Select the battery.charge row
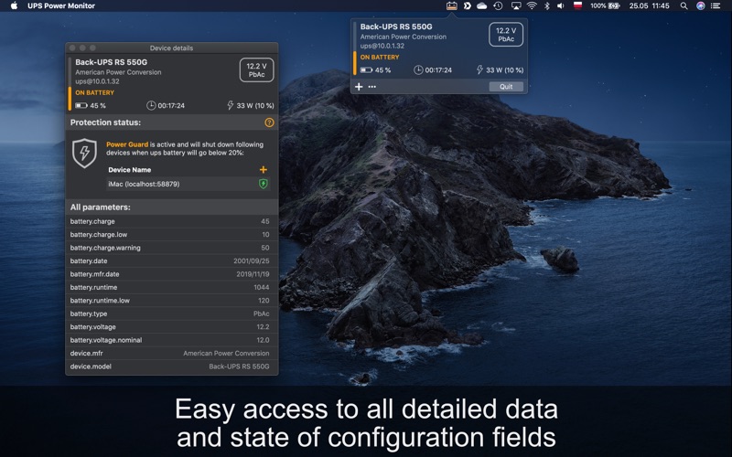This screenshot has height=457, width=732. click(172, 221)
